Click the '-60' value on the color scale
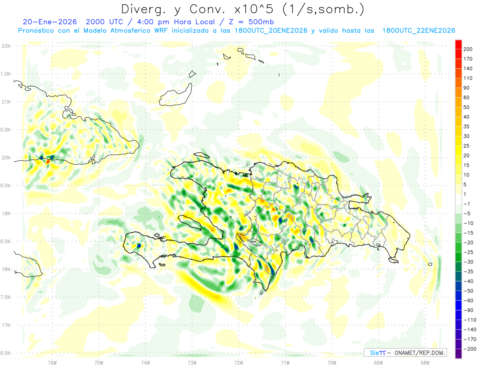Viewport: 477px width, 368px height. pos(468,301)
